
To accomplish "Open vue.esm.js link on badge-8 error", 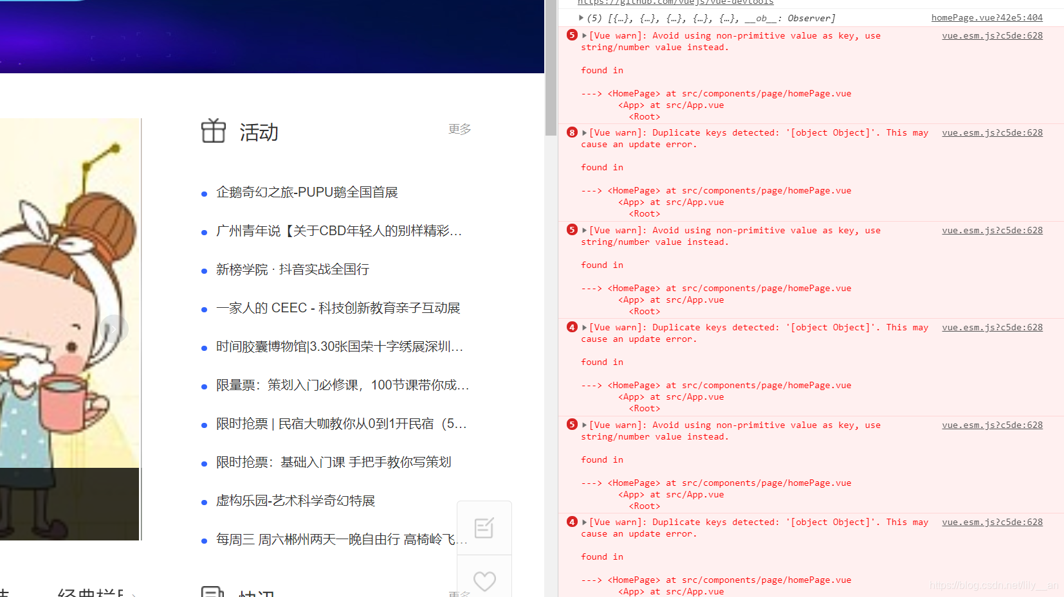I will 992,132.
